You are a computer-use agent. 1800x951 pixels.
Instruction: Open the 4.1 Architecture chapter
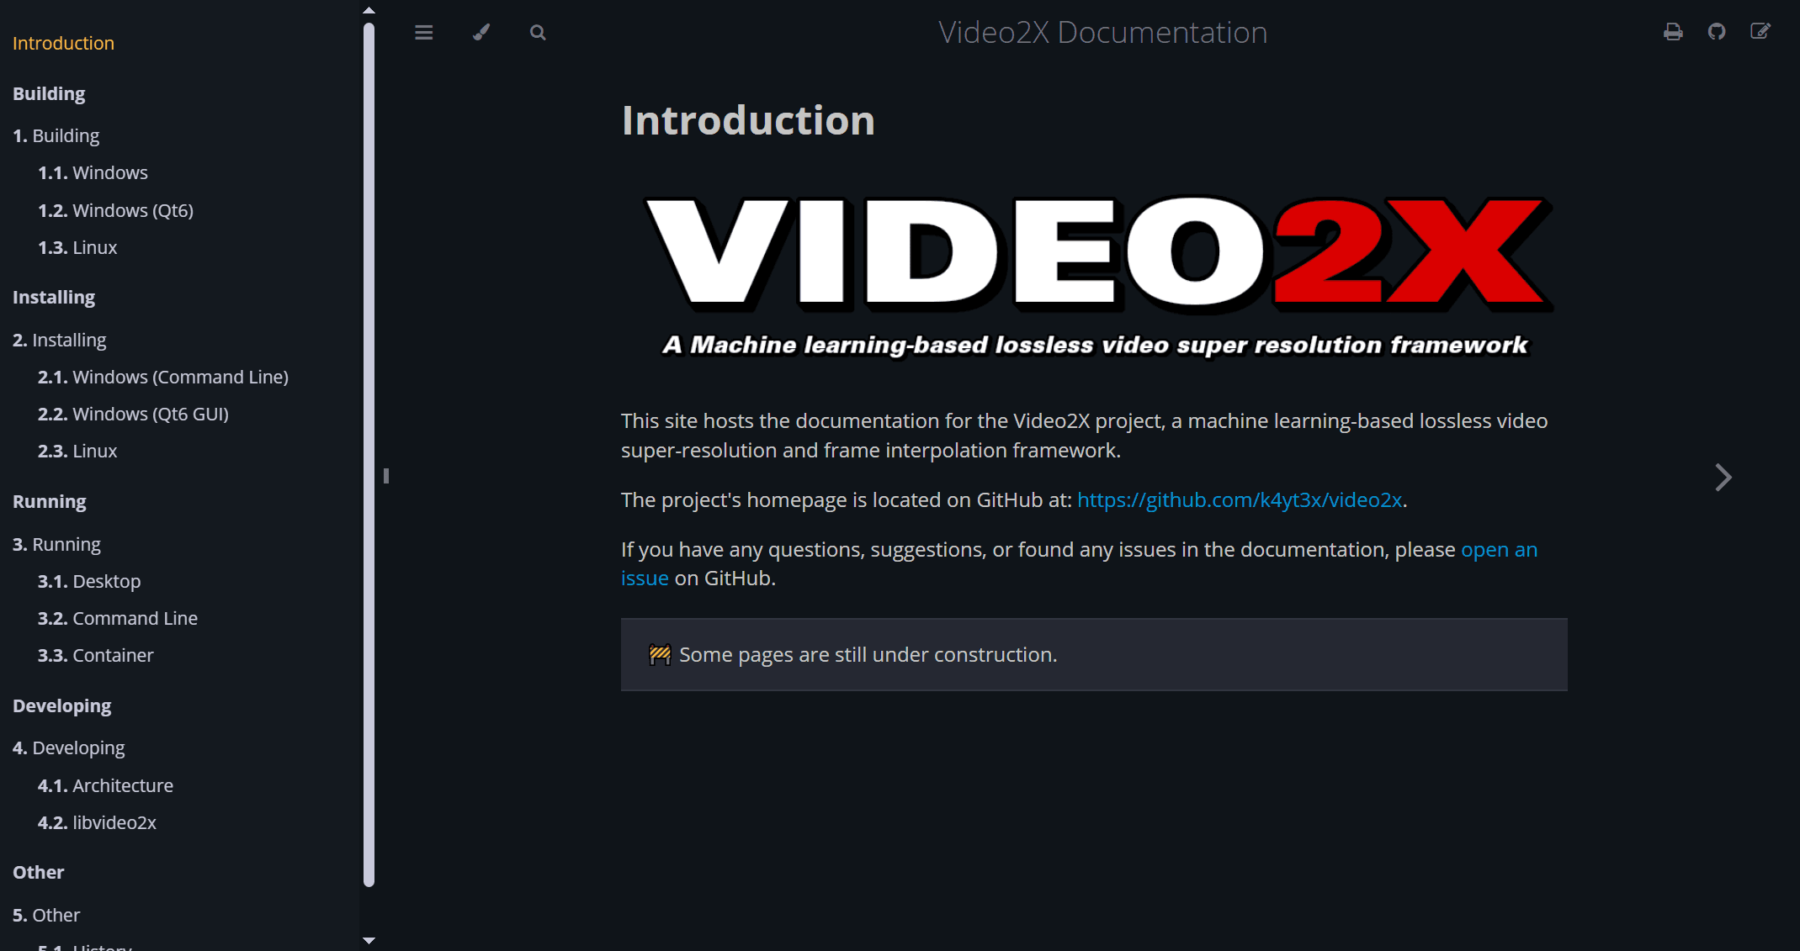point(105,785)
